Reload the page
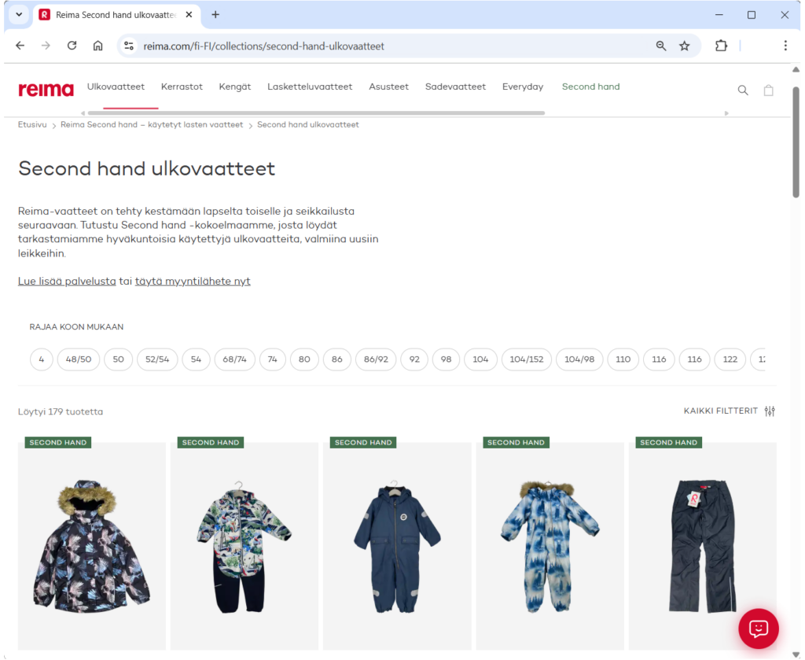The height and width of the screenshot is (660, 805). click(72, 46)
